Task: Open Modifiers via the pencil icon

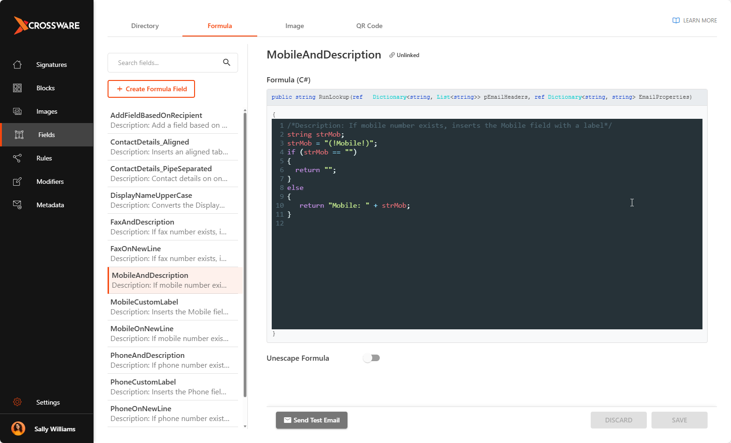Action: click(x=17, y=182)
